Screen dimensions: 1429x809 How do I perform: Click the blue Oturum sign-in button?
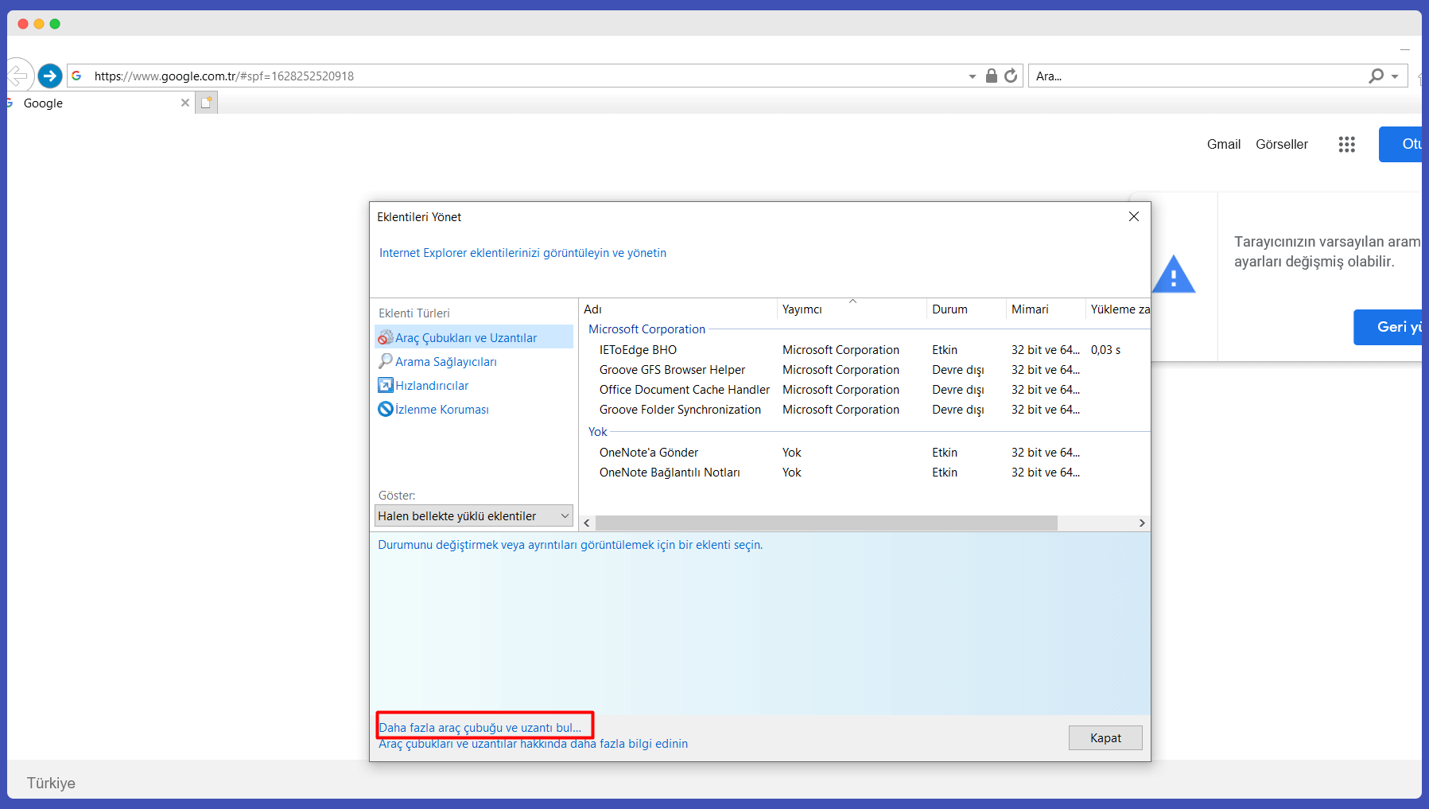click(1400, 144)
